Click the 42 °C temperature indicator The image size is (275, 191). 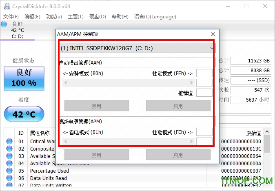coord(24,114)
